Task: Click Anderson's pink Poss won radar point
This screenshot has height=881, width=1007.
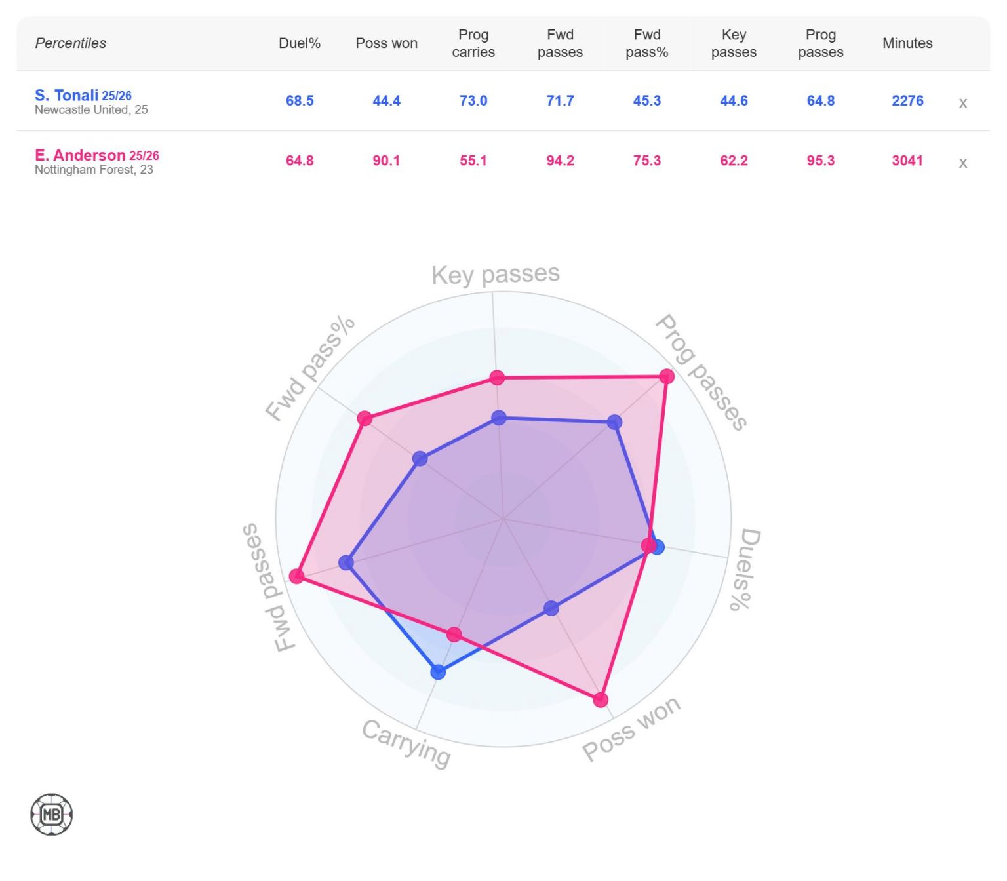Action: tap(601, 700)
